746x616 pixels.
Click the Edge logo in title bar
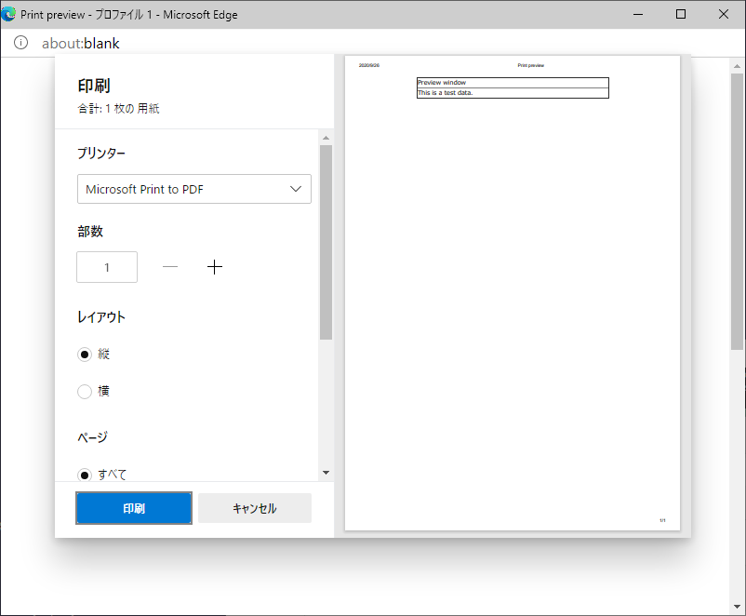[x=8, y=14]
